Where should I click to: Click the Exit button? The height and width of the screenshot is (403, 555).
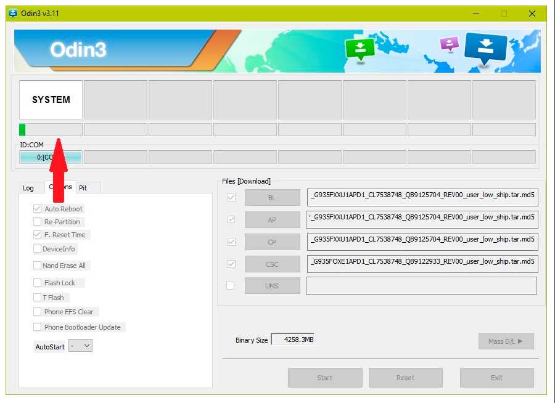click(497, 378)
